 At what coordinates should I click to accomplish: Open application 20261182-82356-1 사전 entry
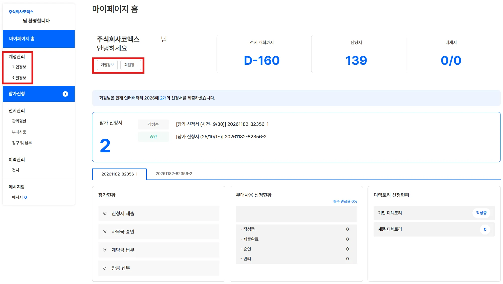(222, 124)
